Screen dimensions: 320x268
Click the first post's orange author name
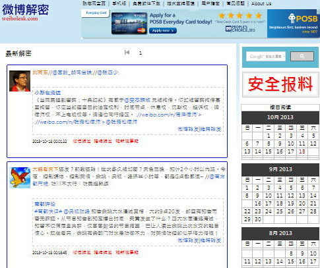[40, 72]
